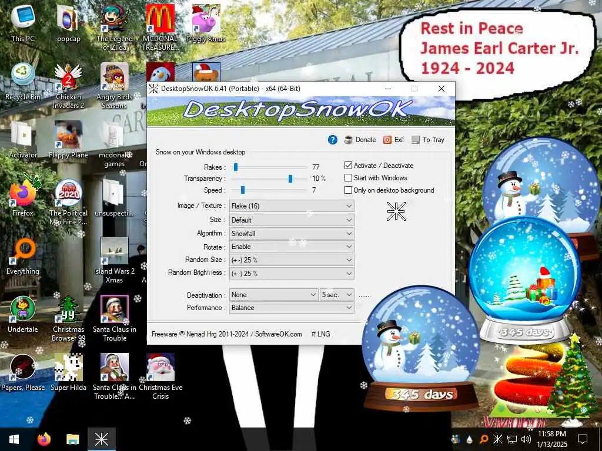Select the Recycle Bin icon
The image size is (602, 451).
(x=23, y=82)
